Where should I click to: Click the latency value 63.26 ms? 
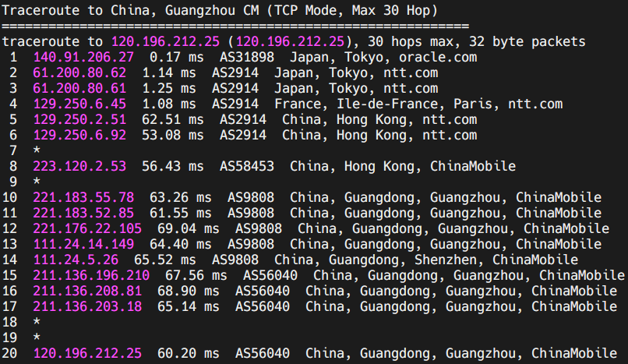181,198
